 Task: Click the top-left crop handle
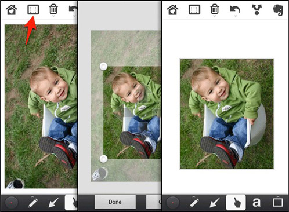(x=103, y=66)
